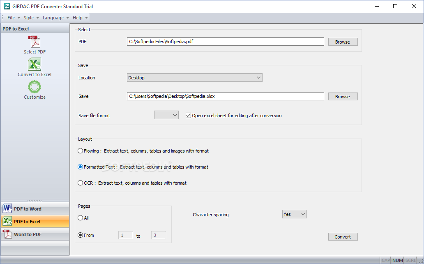The width and height of the screenshot is (424, 264).
Task: Click the Convert to Excel icon
Action: click(35, 65)
